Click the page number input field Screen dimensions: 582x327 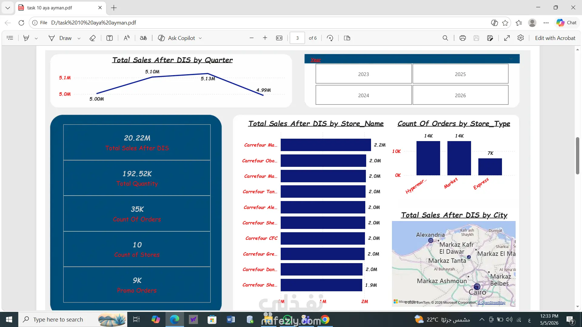pos(297,38)
